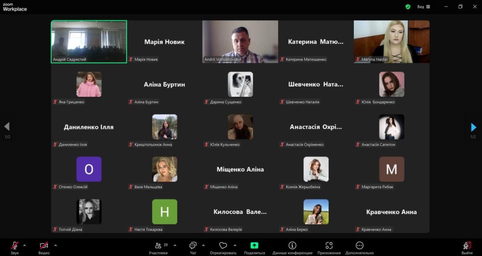Start screen sharing with Поделиться
Viewport: 482px width, 256px height.
tap(254, 248)
